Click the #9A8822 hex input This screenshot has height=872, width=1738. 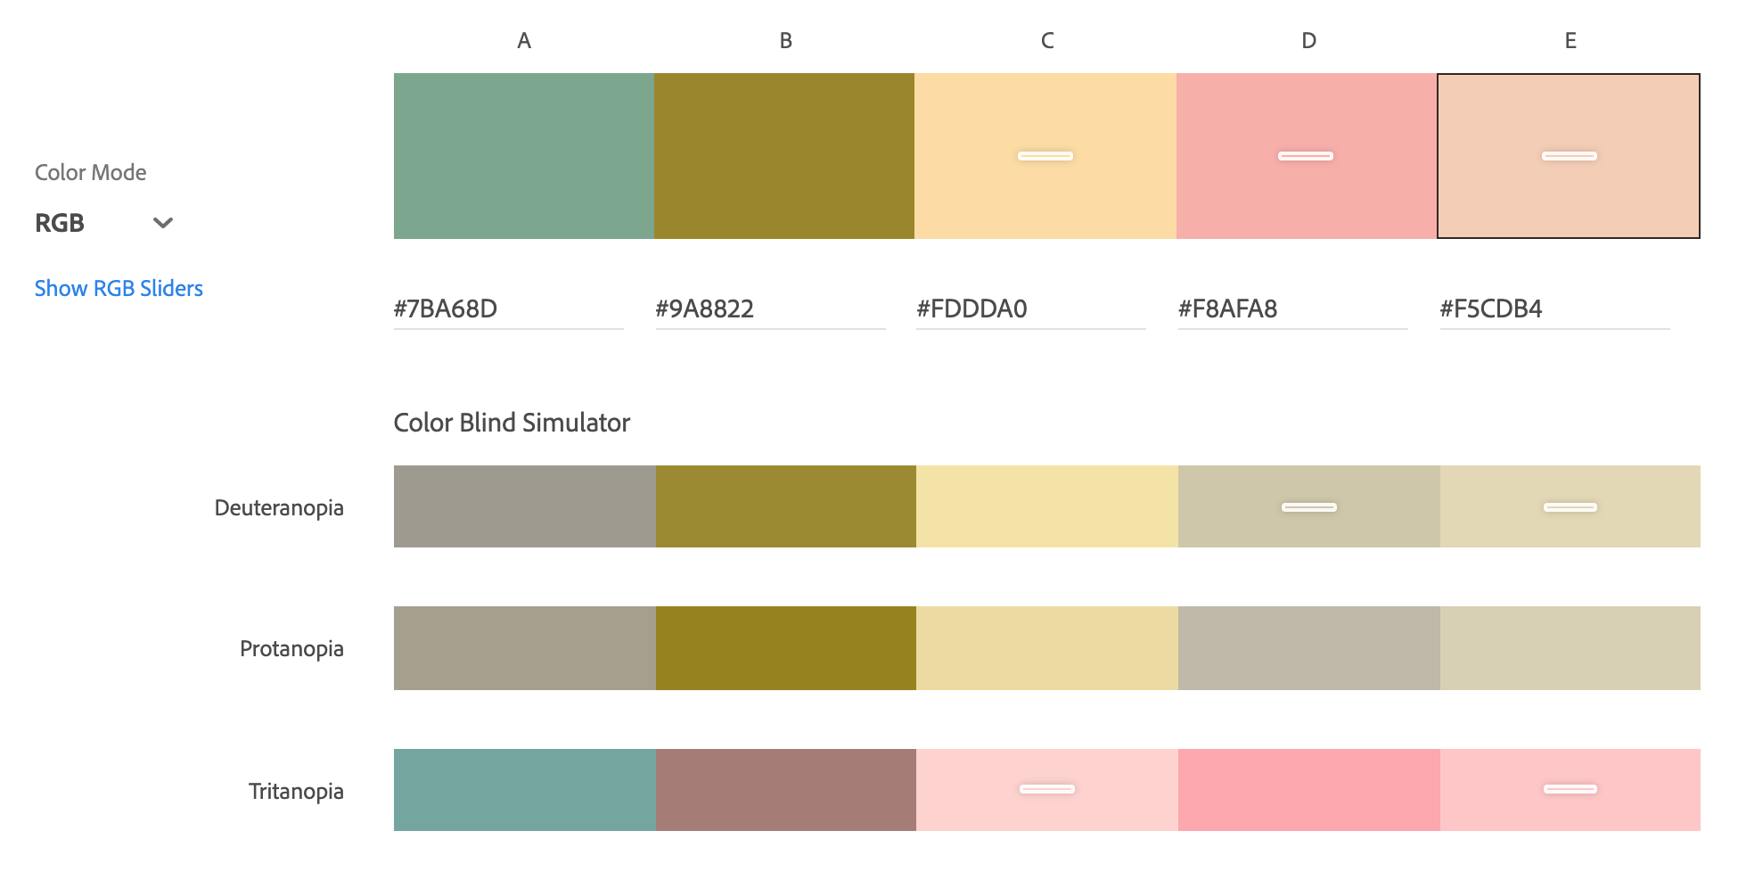(770, 308)
